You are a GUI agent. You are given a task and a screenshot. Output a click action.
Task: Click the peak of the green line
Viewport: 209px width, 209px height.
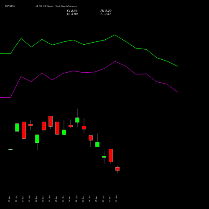coord(115,35)
